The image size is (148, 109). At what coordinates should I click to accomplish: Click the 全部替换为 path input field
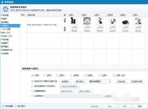pyautogui.click(x=73, y=96)
